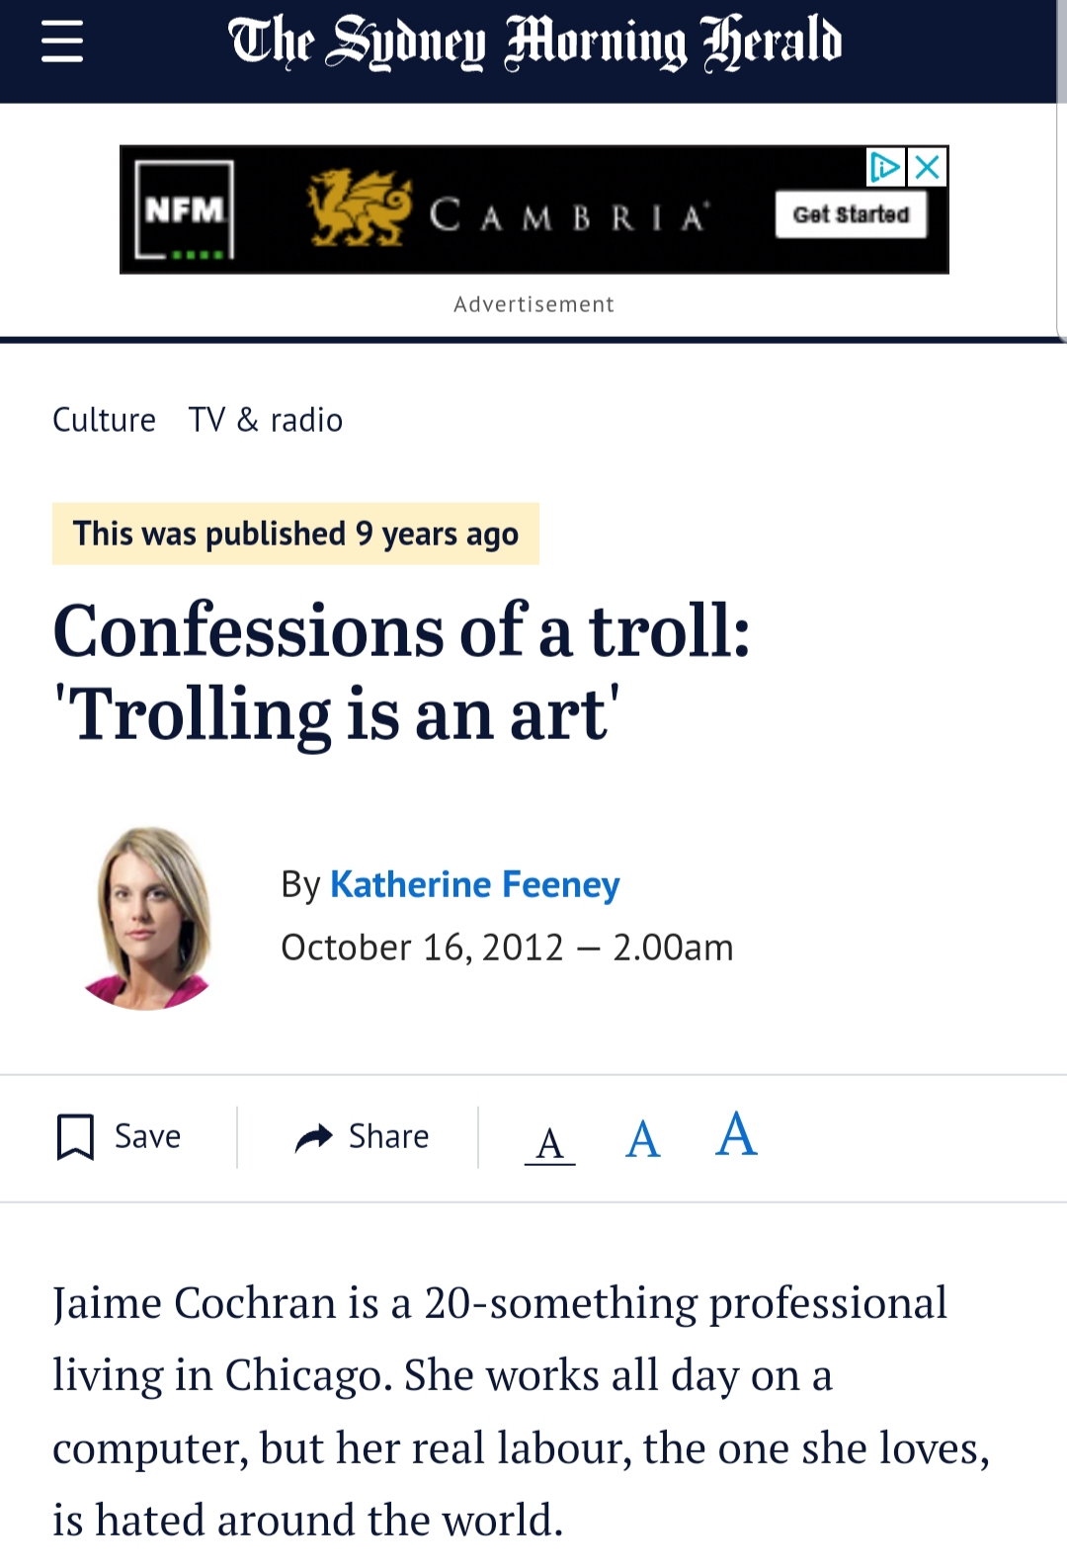Click the NFM logo in the ad
Screen dimensions: 1067x1568
(185, 210)
